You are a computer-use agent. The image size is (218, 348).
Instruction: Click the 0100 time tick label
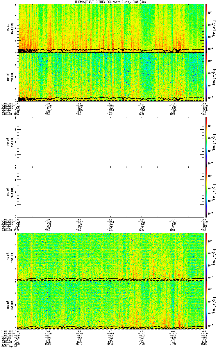pos(110,344)
